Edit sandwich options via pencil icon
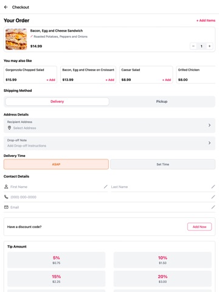This screenshot has width=219, height=292. (32, 36)
